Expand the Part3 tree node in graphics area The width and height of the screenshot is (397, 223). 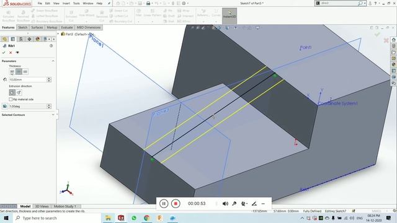coord(58,34)
